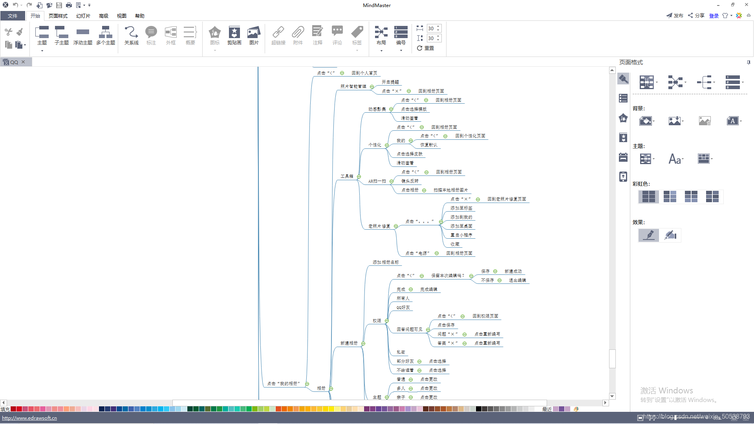Open the 页面样式 ribbon tab

click(58, 16)
